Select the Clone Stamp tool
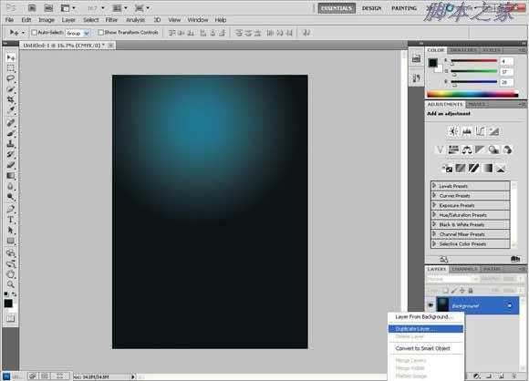Screen dimensions: 529x381 10,144
